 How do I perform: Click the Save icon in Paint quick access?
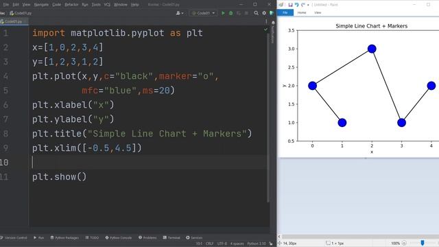(290, 5)
